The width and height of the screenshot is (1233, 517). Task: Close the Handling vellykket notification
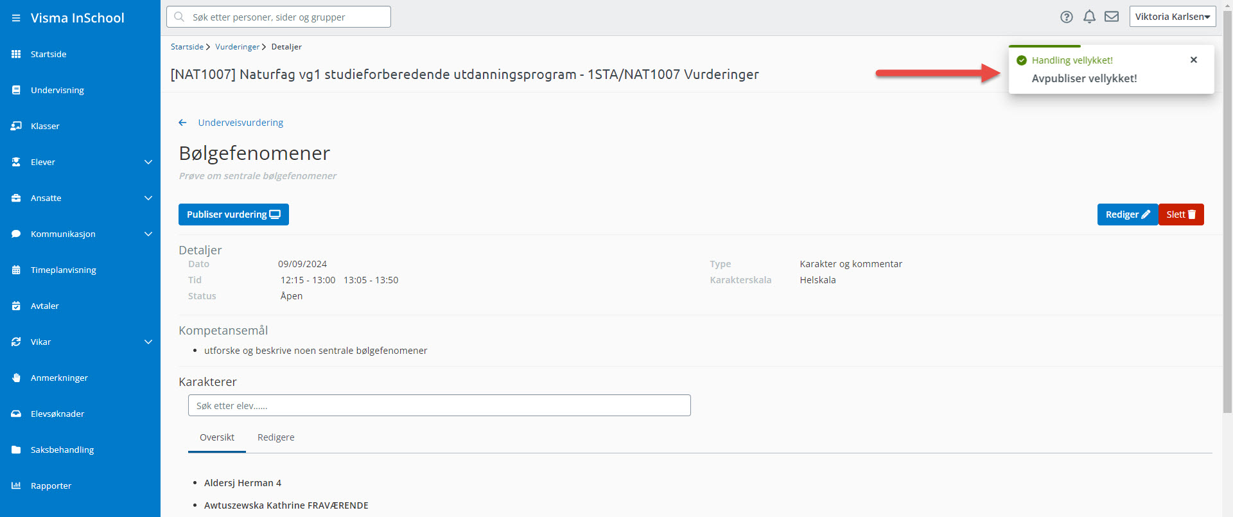1194,60
